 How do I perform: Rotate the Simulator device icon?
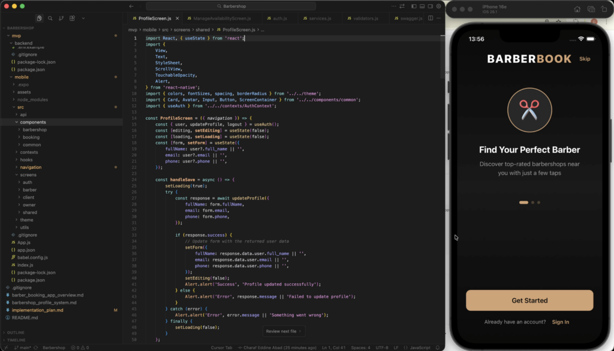[x=604, y=9]
